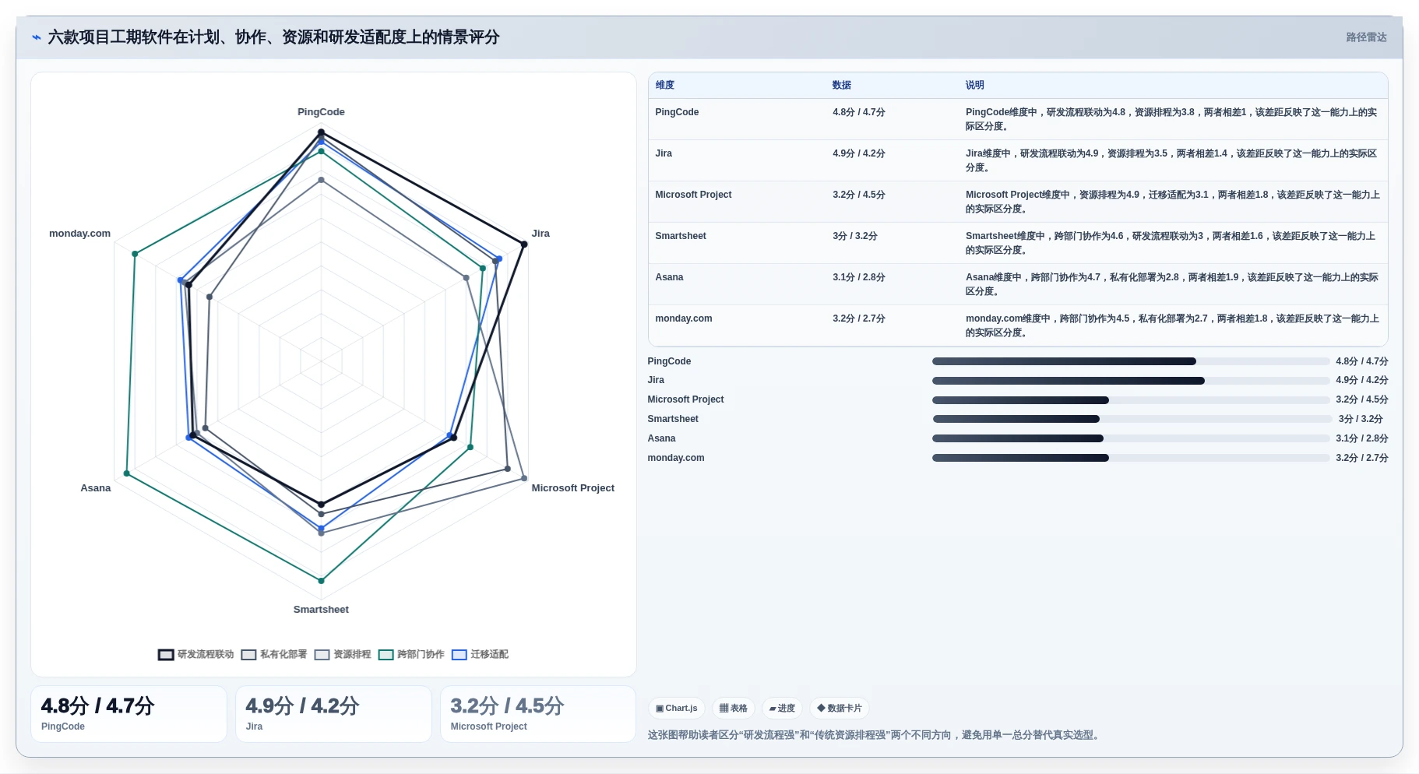Click the 3分 / 3.2分 table cell

(x=854, y=236)
